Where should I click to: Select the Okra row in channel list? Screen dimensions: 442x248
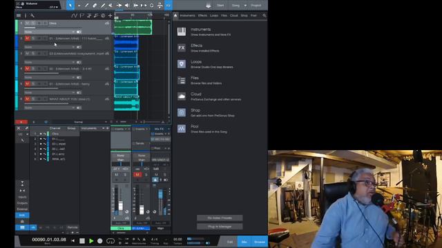[55, 134]
